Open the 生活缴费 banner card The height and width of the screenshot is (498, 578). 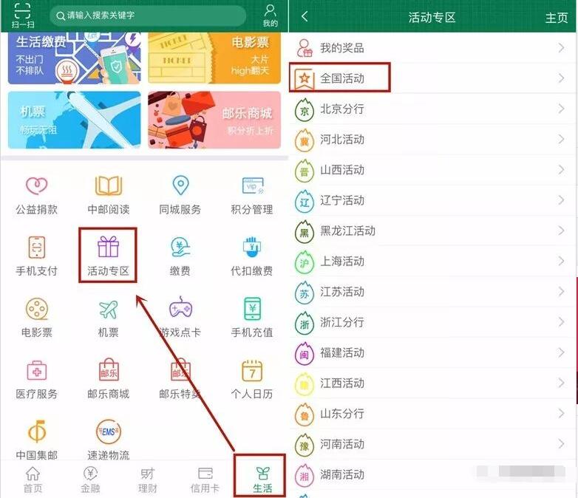(74, 58)
